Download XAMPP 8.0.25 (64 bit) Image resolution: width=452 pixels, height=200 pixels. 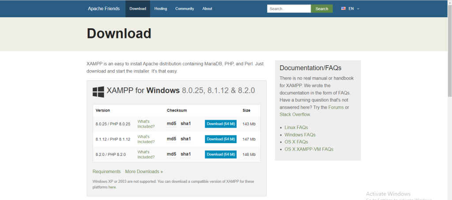221,124
